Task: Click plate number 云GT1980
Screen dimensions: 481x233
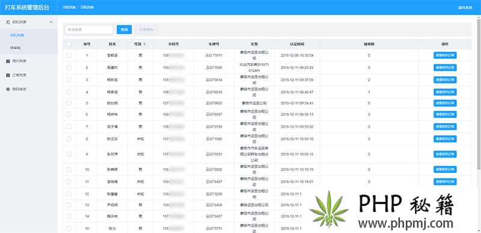Action: point(214,139)
